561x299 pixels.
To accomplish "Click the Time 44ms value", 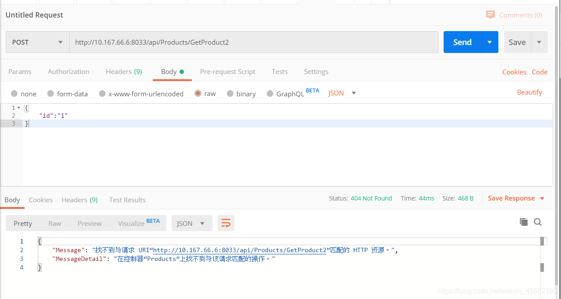I will click(427, 198).
